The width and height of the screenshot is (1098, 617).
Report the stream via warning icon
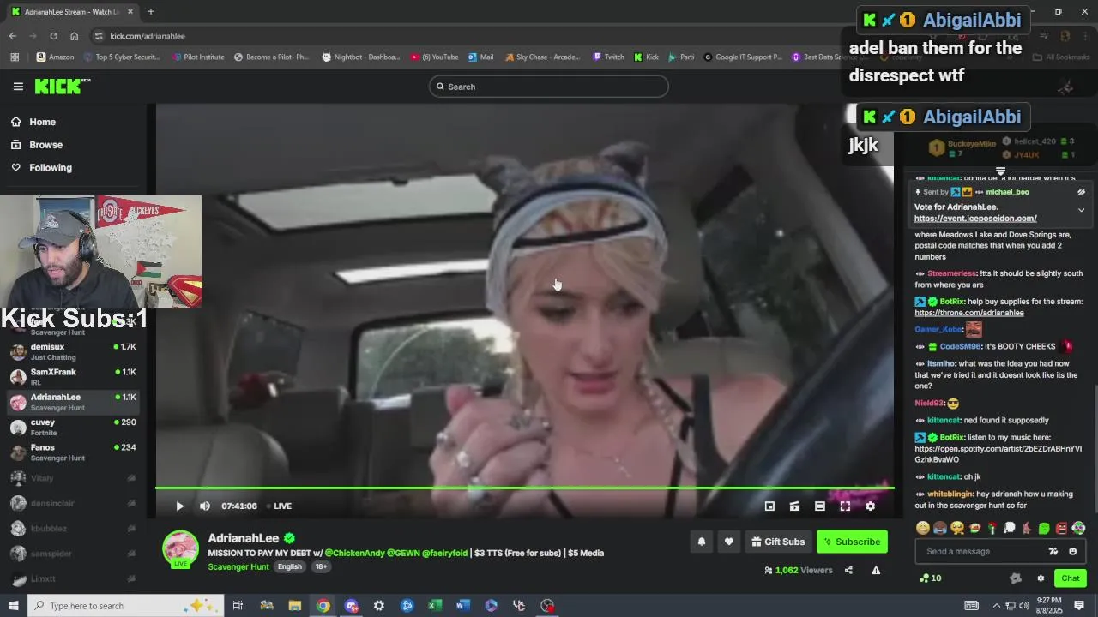click(x=876, y=571)
